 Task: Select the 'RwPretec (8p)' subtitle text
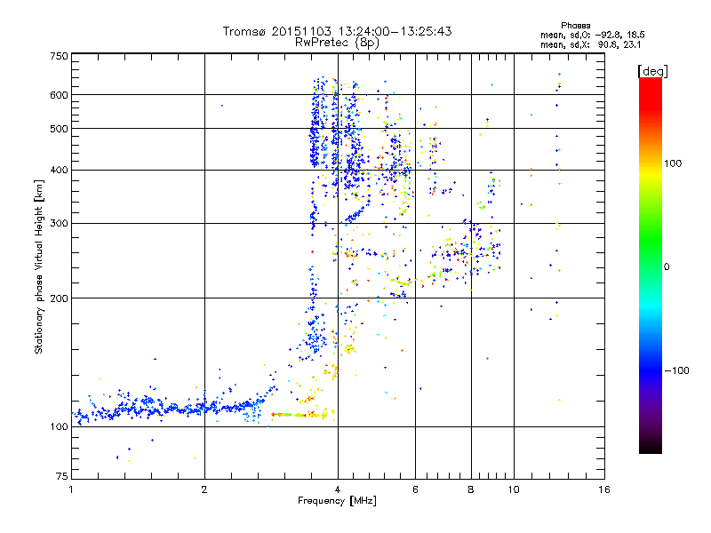pos(338,43)
